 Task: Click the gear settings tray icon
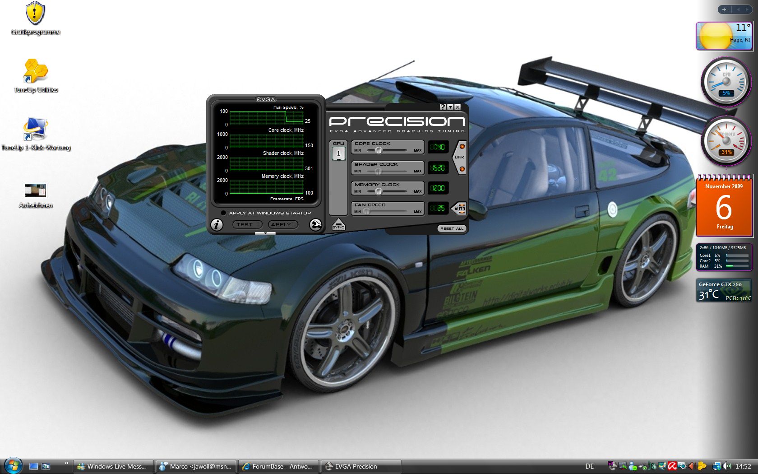tap(682, 466)
